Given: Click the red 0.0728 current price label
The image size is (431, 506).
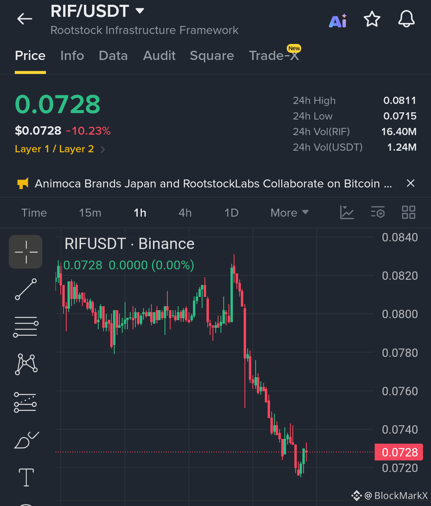Looking at the screenshot, I should pyautogui.click(x=399, y=452).
